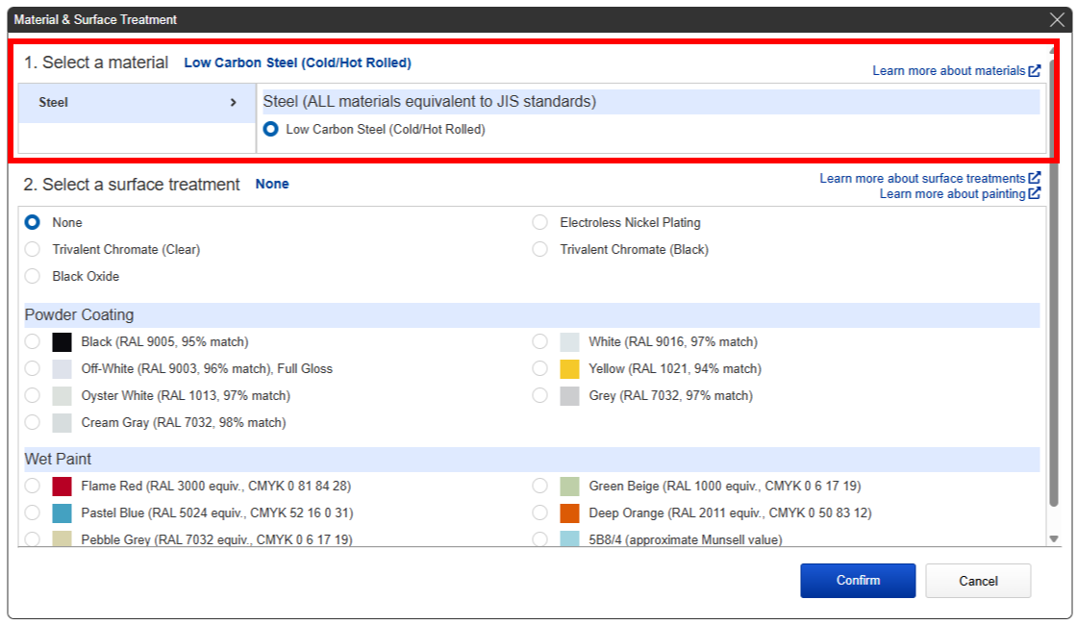
Task: Select the Steel material category
Action: 54,102
